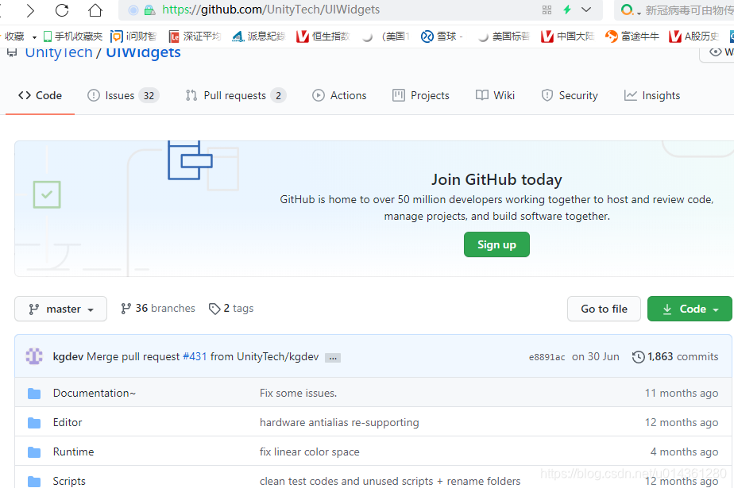Open the 问财 bookmark
Screen dimensions: 734x488
coord(133,37)
